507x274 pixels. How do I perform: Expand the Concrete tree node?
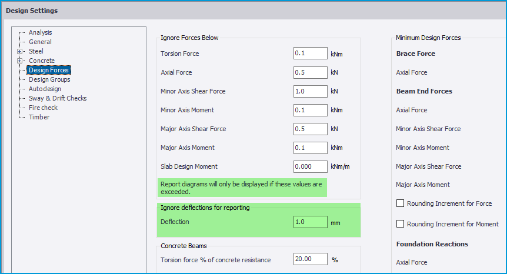tap(20, 61)
